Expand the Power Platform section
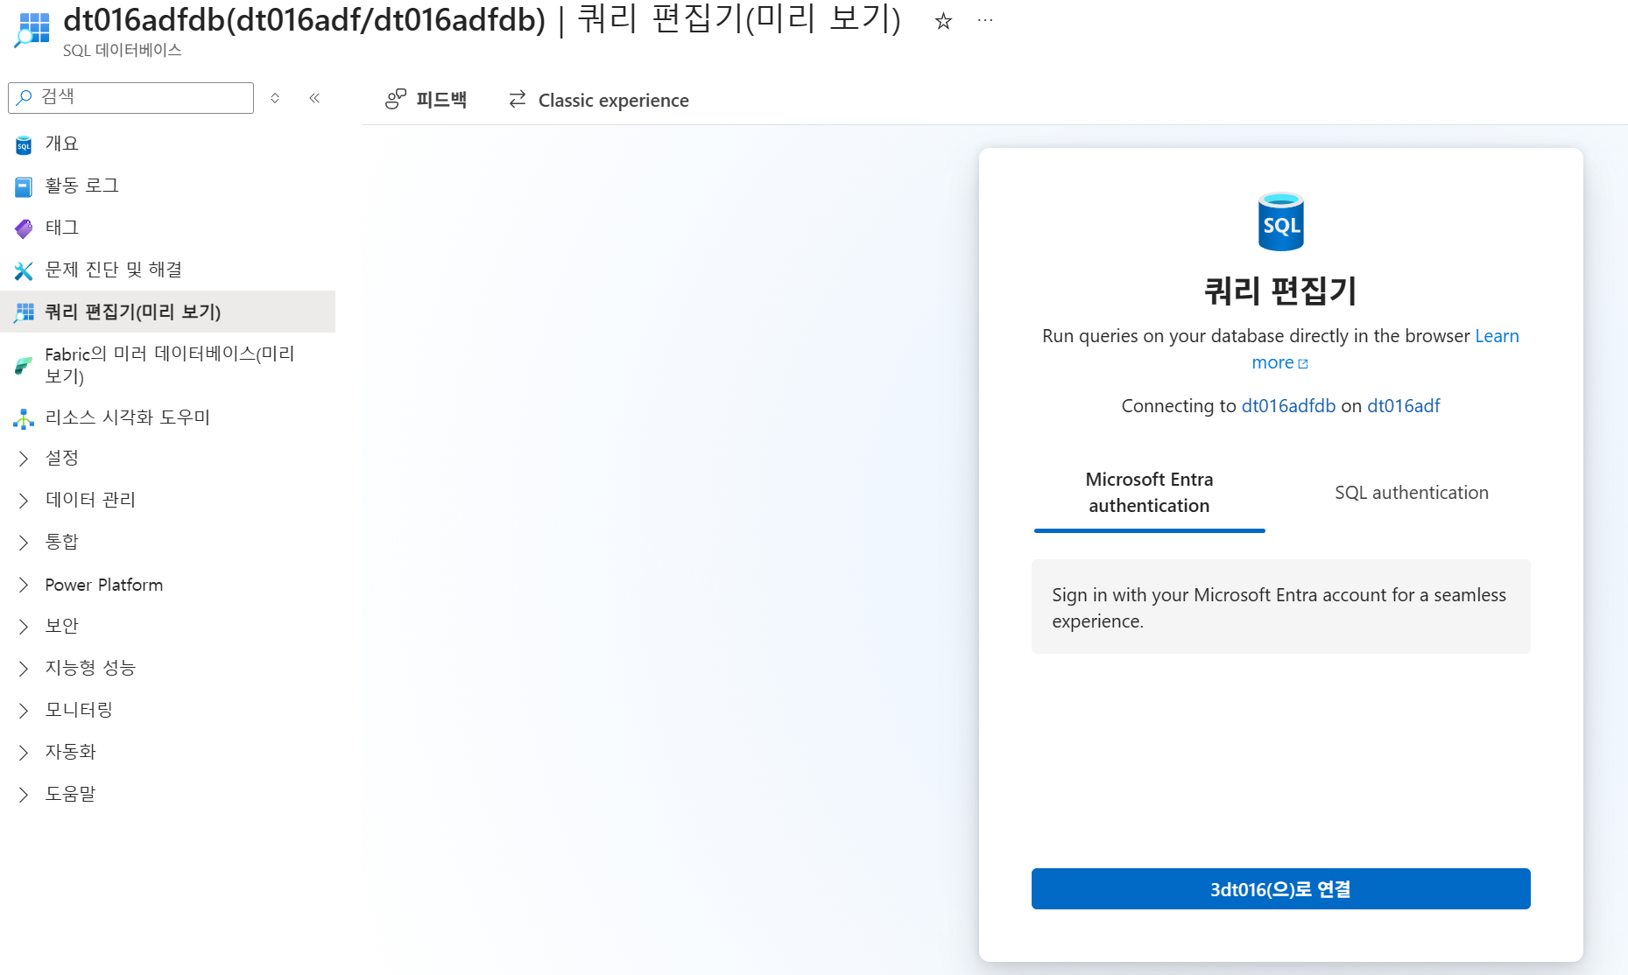 (x=24, y=585)
